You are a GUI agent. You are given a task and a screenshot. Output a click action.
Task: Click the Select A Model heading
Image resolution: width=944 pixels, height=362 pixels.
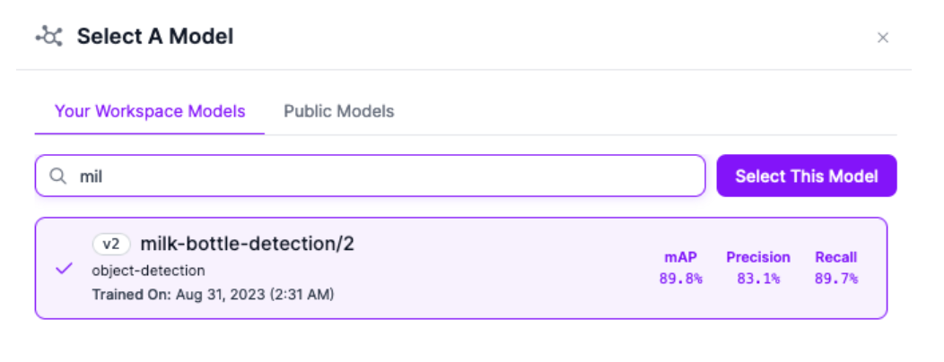(x=155, y=37)
